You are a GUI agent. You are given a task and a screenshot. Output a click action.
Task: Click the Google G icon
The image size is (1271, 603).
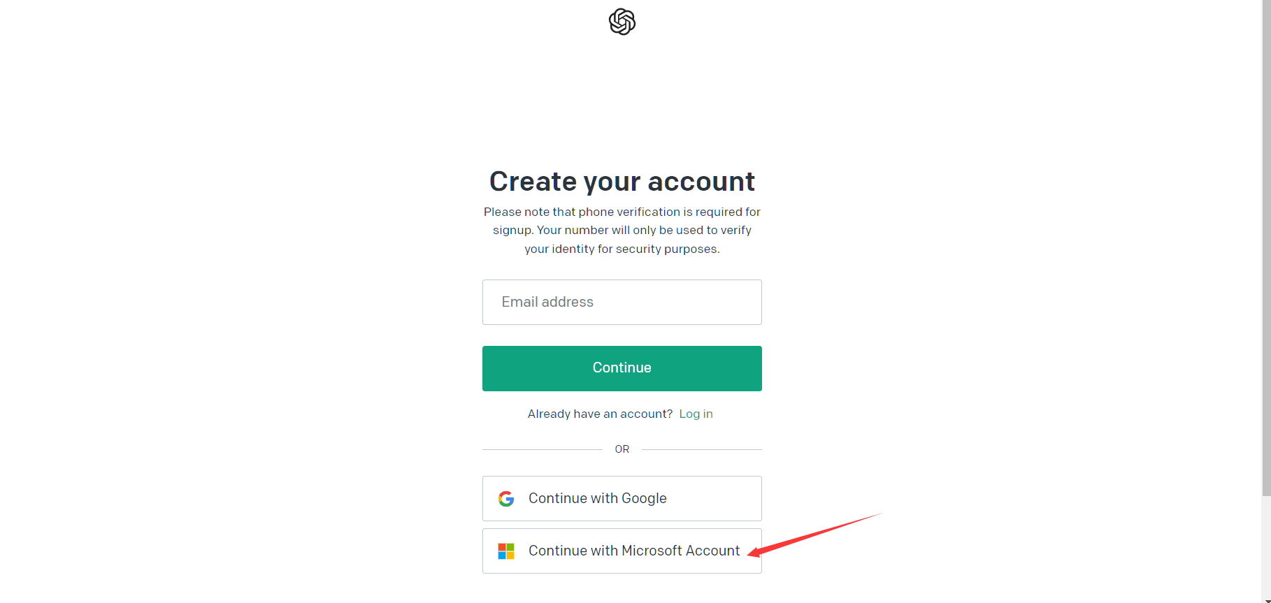pyautogui.click(x=506, y=499)
